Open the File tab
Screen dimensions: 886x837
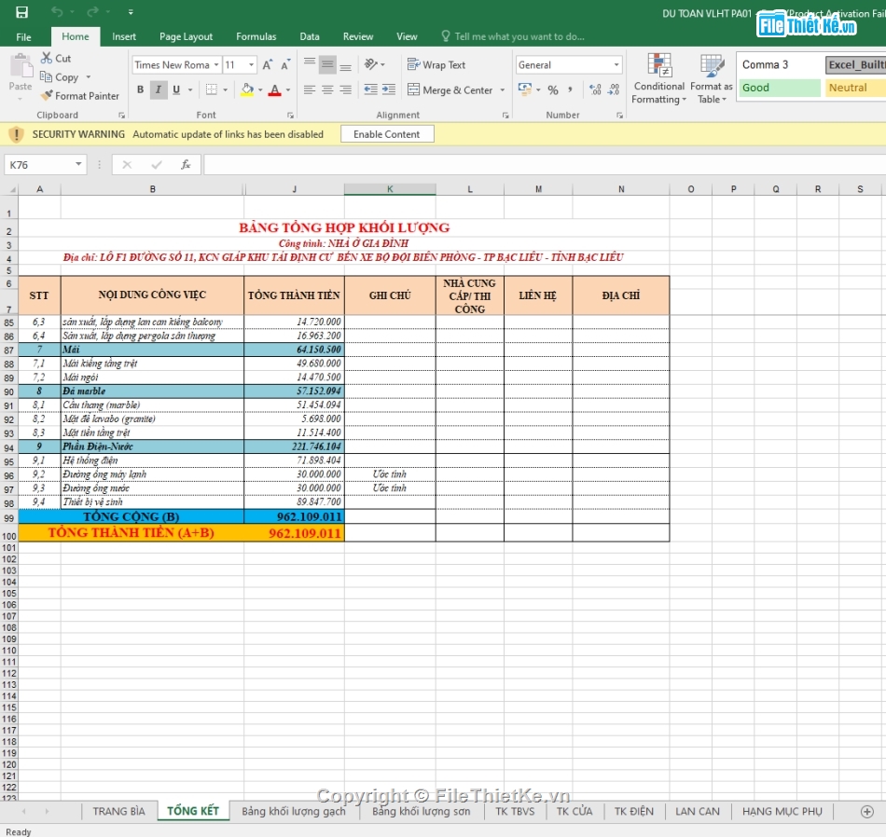pos(23,36)
